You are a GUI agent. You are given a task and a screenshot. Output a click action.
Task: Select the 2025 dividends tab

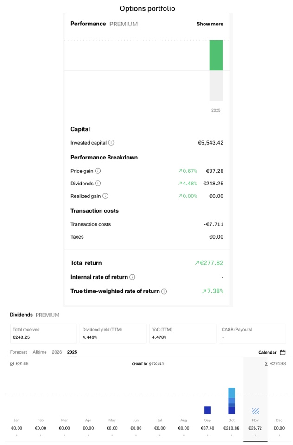[72, 352]
